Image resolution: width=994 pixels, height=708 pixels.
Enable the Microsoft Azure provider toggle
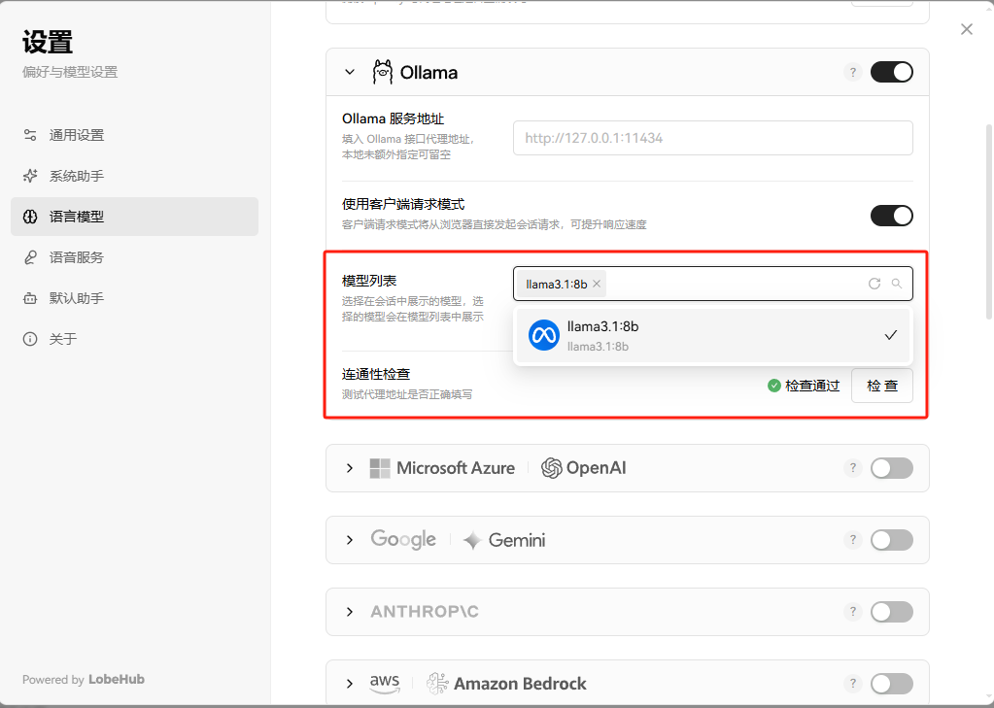point(891,468)
